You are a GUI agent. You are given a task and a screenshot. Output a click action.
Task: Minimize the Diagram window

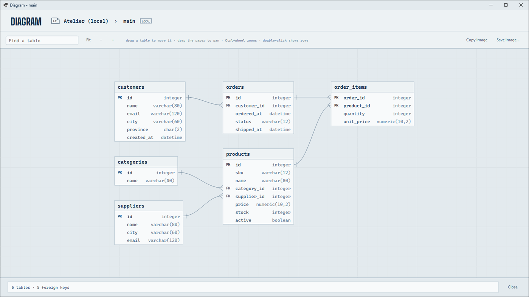pos(491,5)
